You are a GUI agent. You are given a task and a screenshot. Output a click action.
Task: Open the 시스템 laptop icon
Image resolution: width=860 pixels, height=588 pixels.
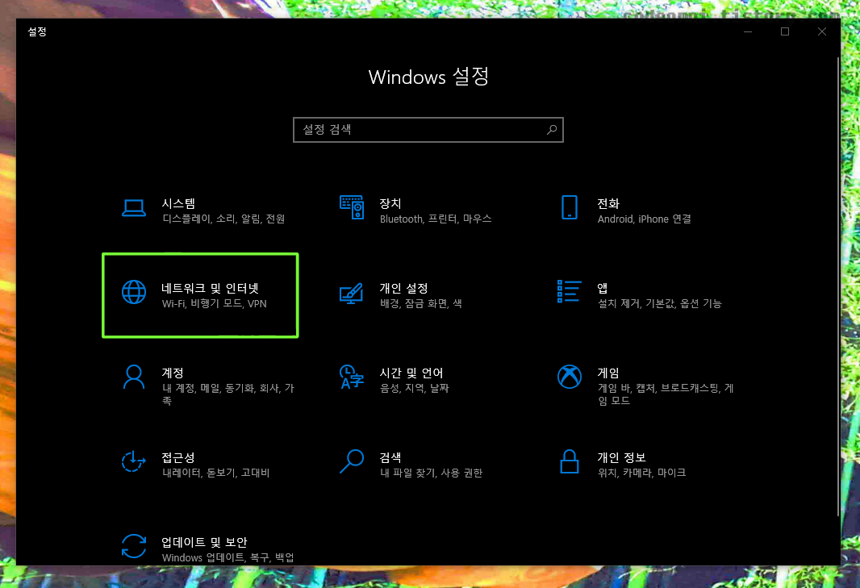[134, 208]
